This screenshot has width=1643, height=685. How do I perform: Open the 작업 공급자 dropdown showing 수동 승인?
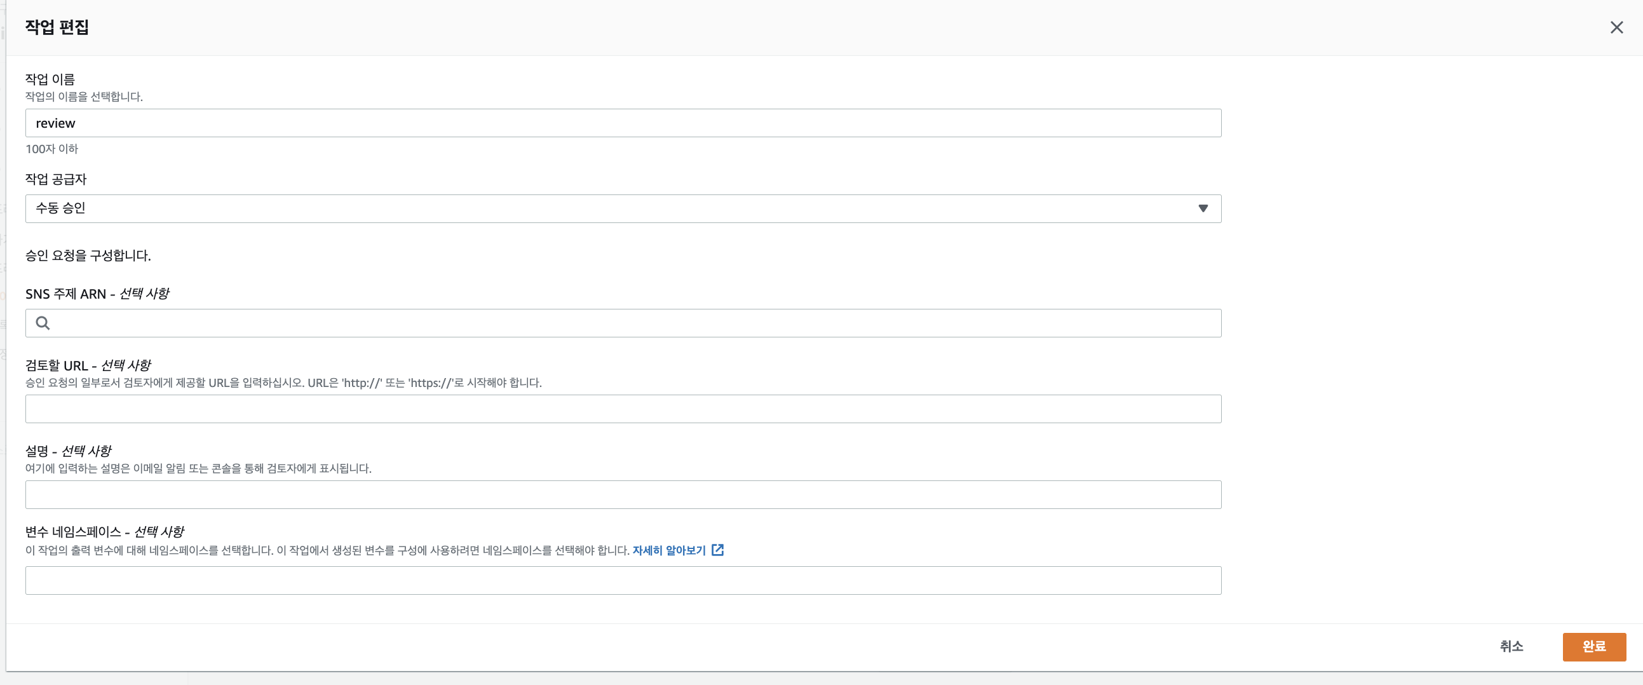click(623, 208)
